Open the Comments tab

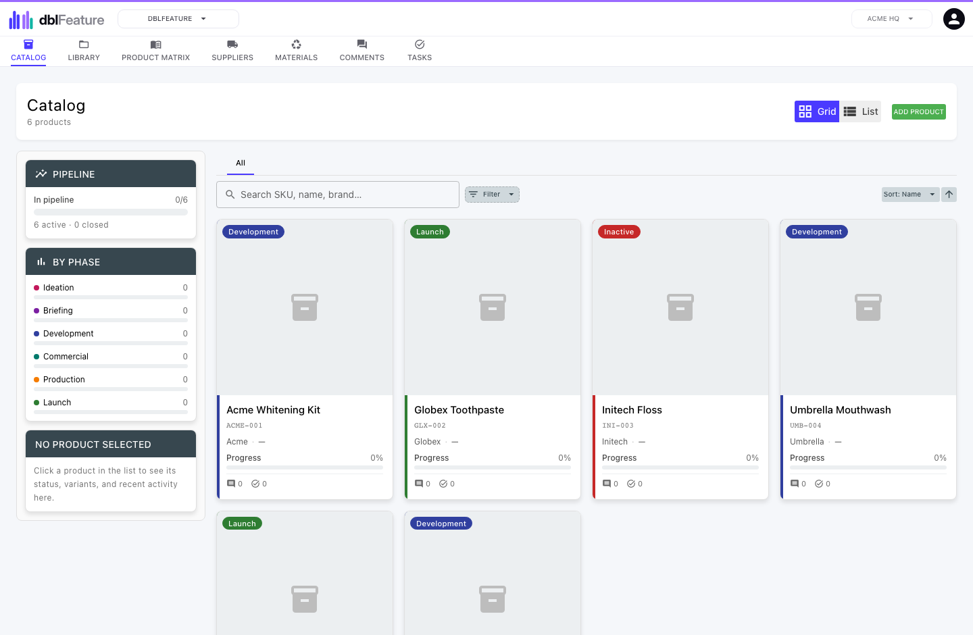[x=362, y=51]
